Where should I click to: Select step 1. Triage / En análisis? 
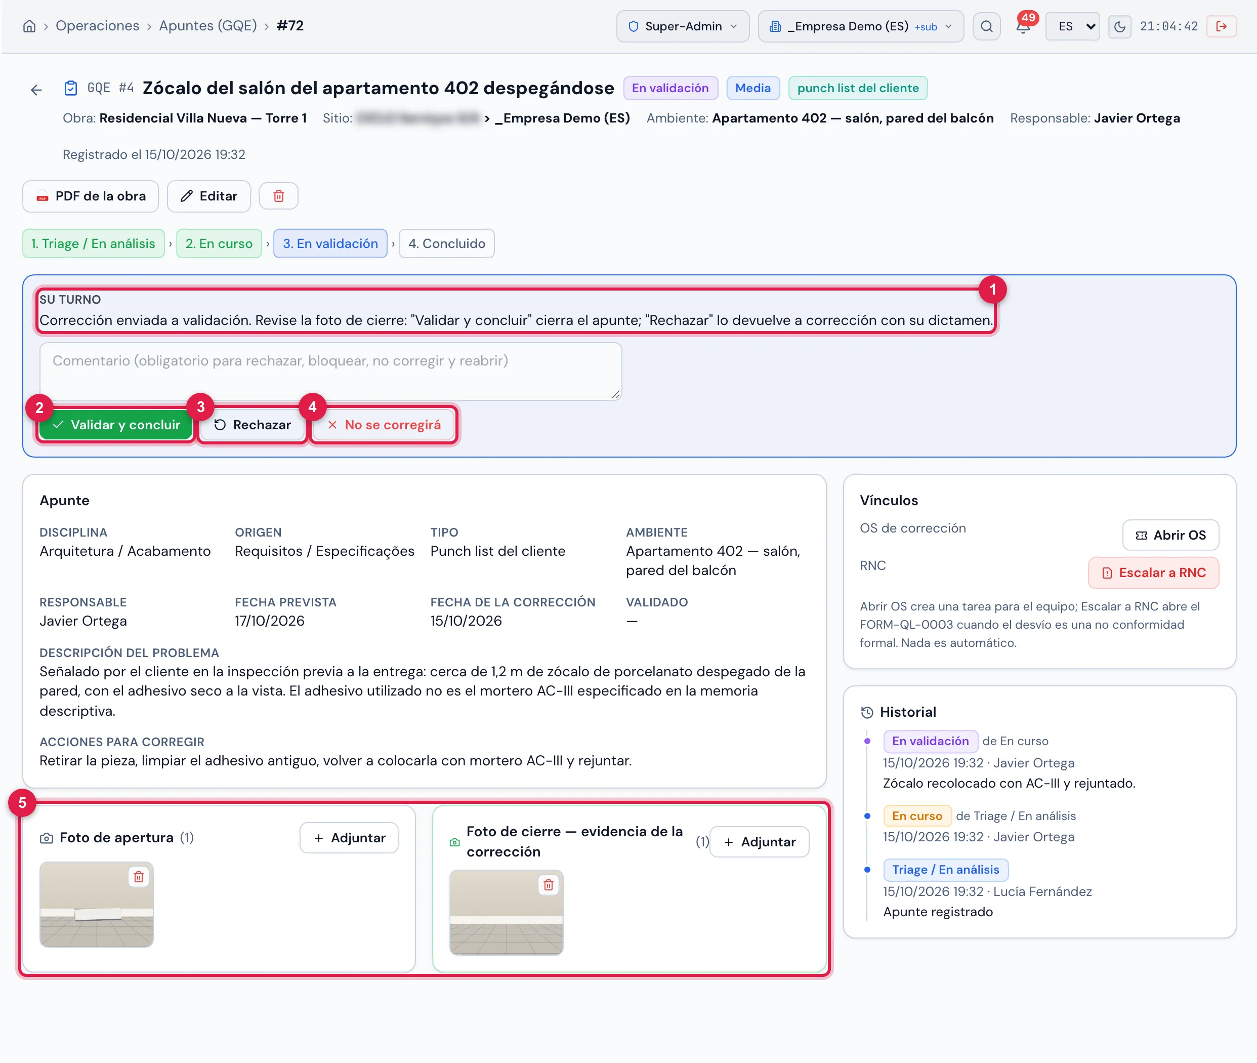pos(93,243)
